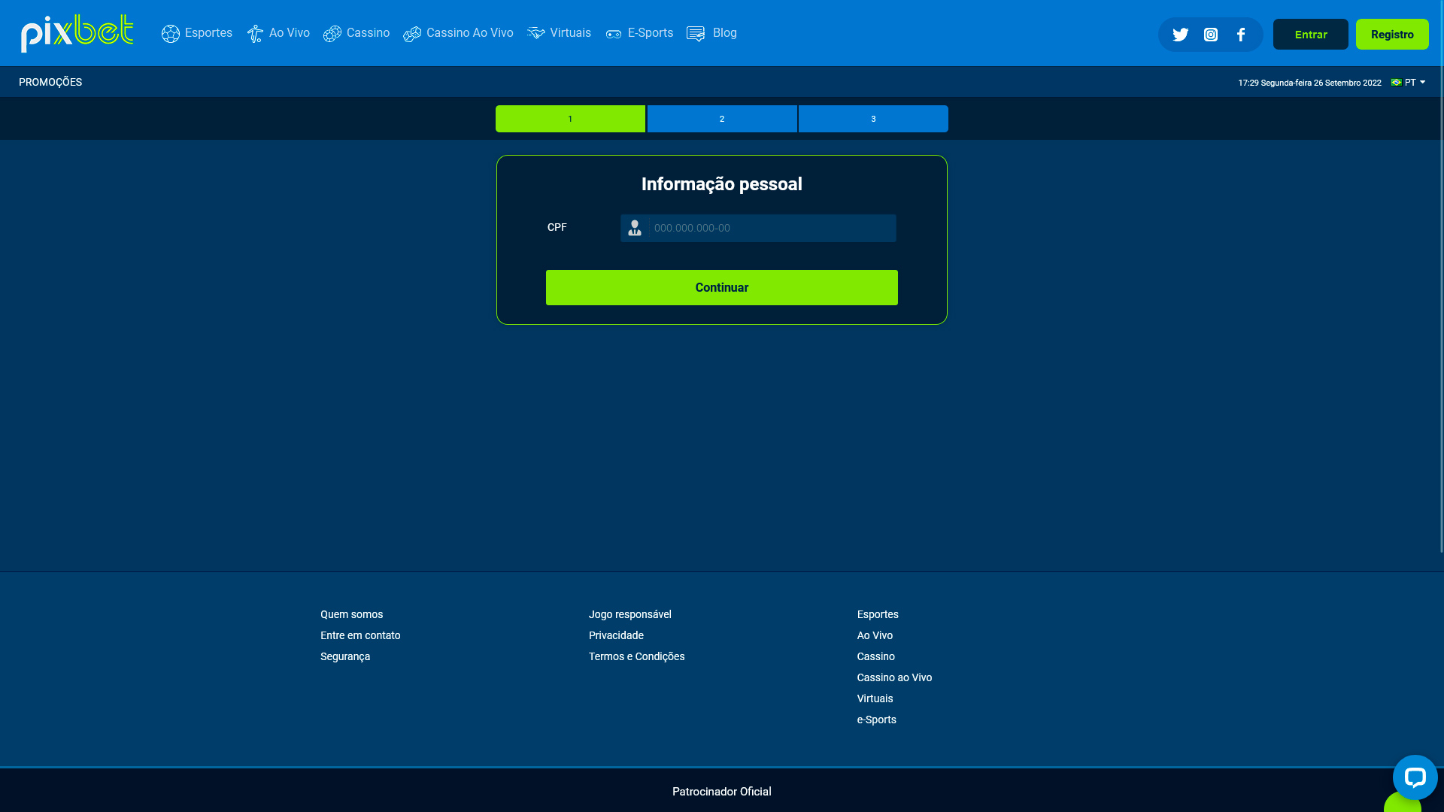Click the Entrar login button
The width and height of the screenshot is (1444, 812).
click(1310, 34)
